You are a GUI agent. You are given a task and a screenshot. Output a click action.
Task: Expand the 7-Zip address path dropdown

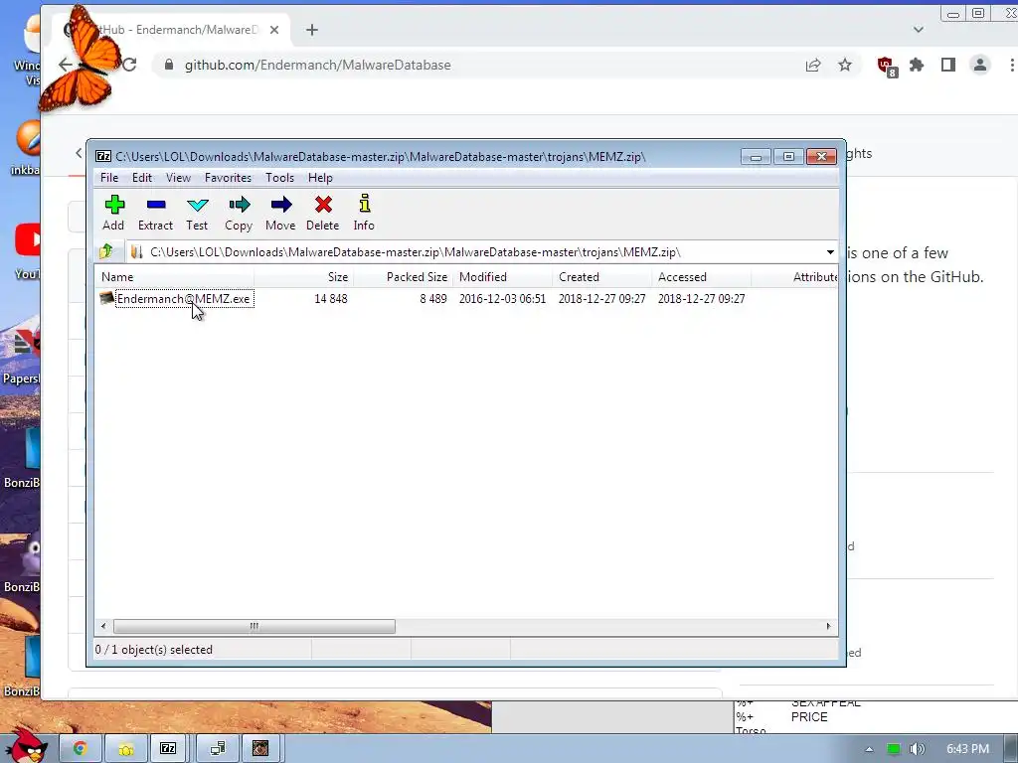tap(830, 251)
